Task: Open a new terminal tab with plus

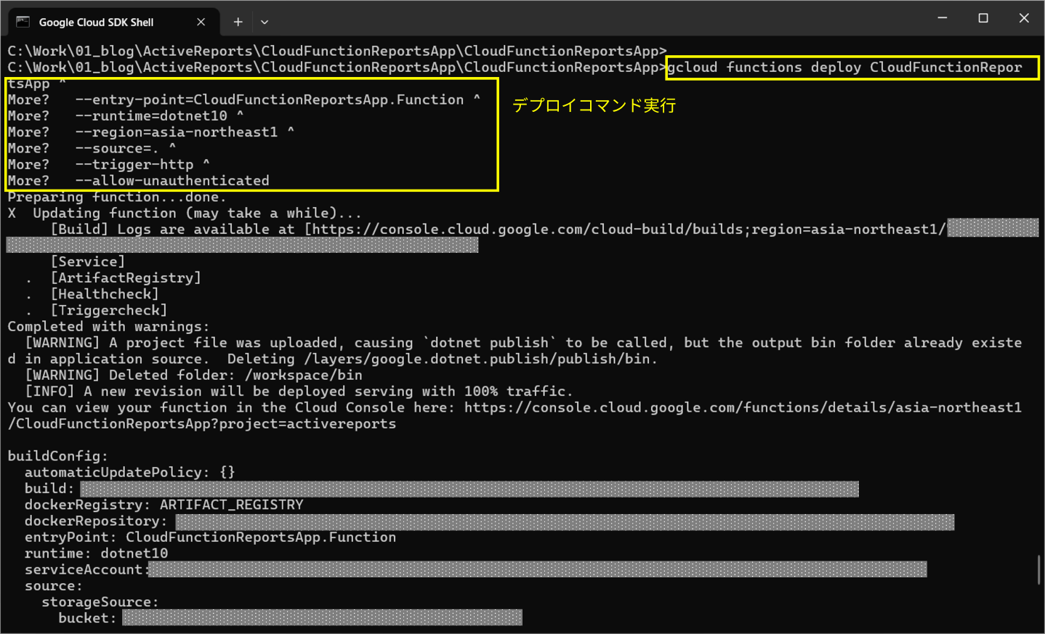Action: click(x=238, y=22)
